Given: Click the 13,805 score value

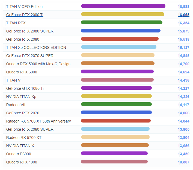Looking at the screenshot, I should click(x=183, y=129).
